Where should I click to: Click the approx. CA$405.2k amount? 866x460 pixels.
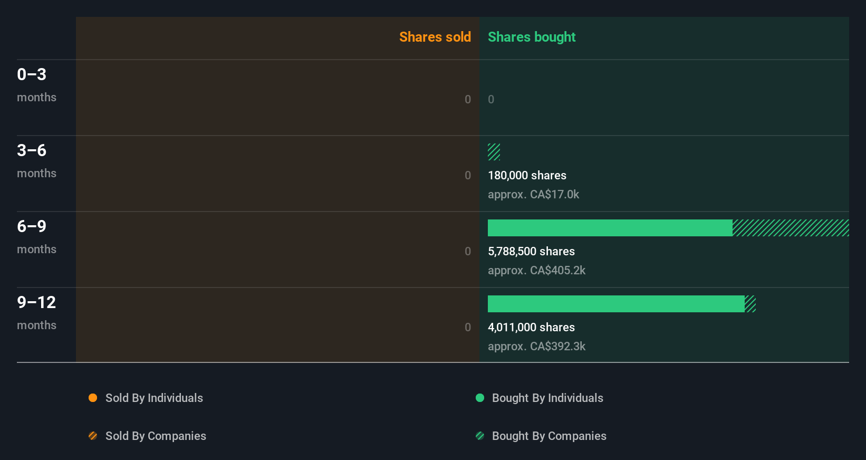click(536, 271)
